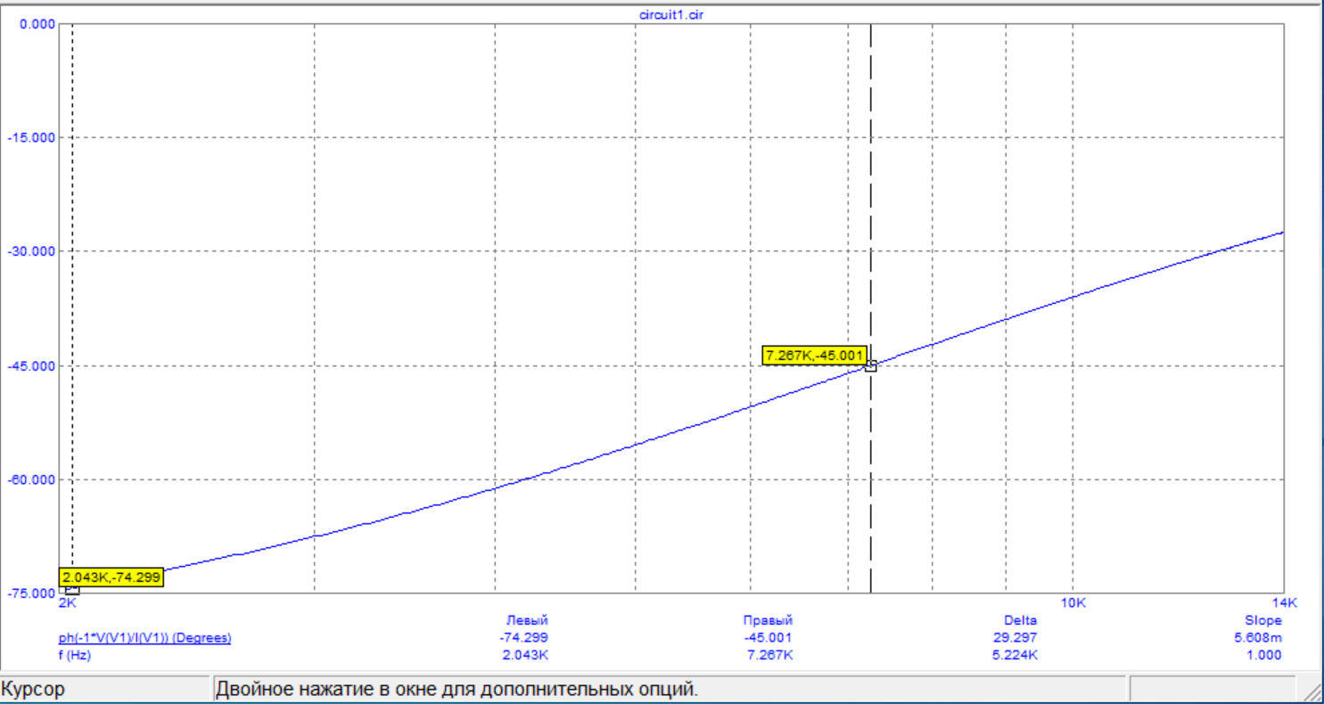Click the -15.000 Y-axis label

[x=32, y=138]
